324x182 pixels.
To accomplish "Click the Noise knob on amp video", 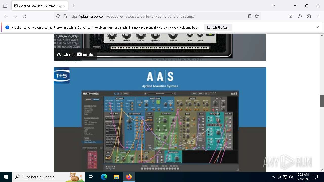I will [x=112, y=36].
